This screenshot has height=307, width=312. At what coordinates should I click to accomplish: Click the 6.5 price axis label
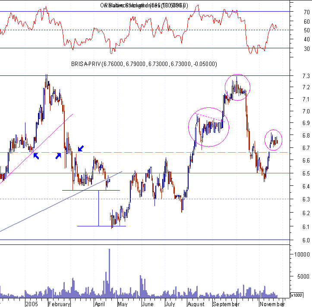pos(306,173)
